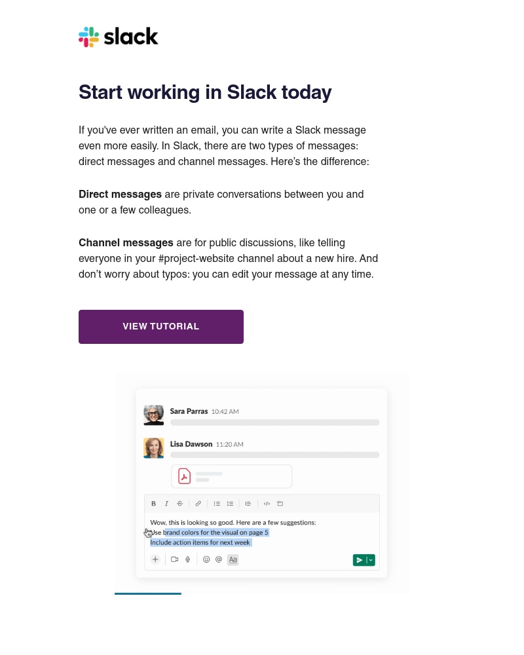Click the VIEW TUTORIAL button
The image size is (524, 655).
(161, 326)
